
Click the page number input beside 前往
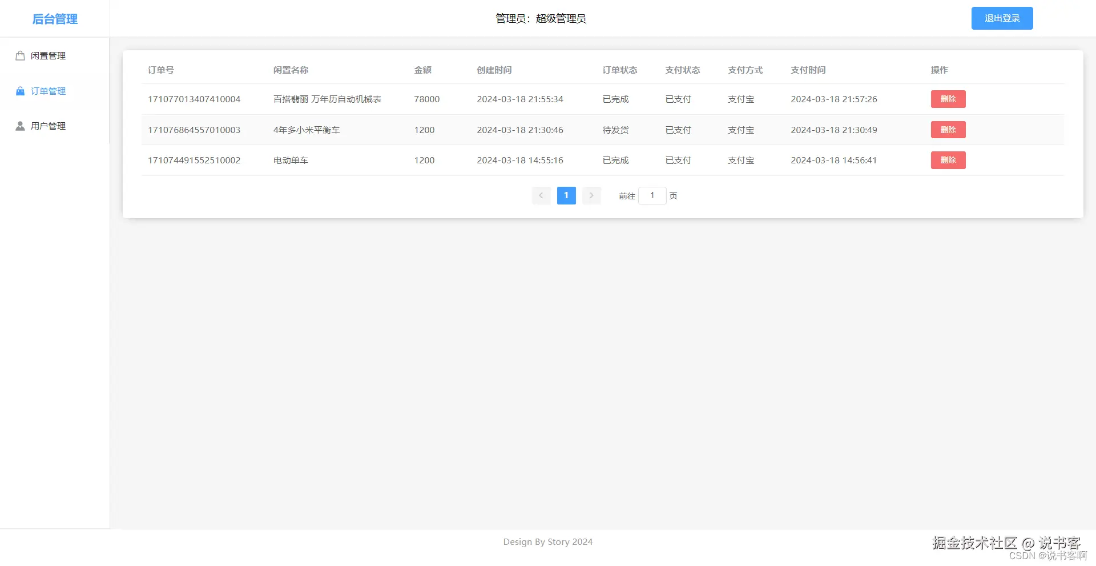point(652,195)
